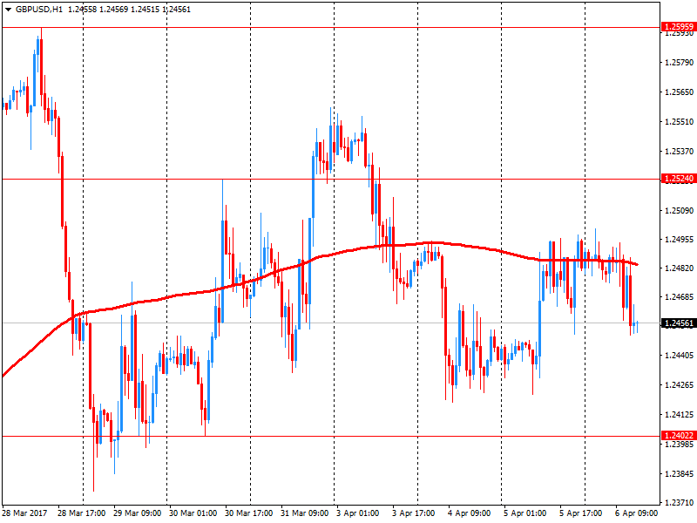This screenshot has height=523, width=697.
Task: Click the GBPUSD,H1 chart title
Action: pos(39,10)
